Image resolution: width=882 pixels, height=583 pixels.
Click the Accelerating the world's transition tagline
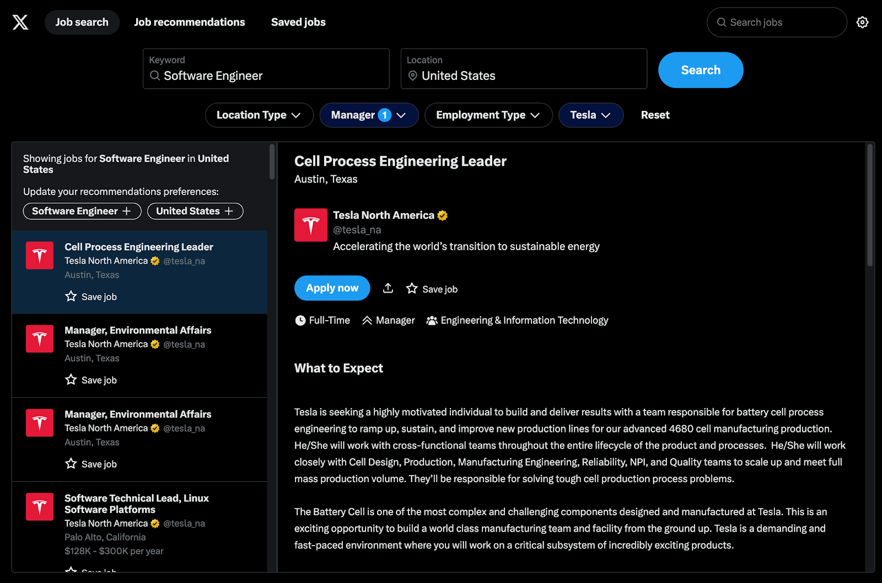point(466,246)
